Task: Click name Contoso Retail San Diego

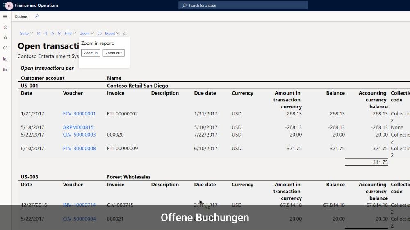Action: pos(137,86)
